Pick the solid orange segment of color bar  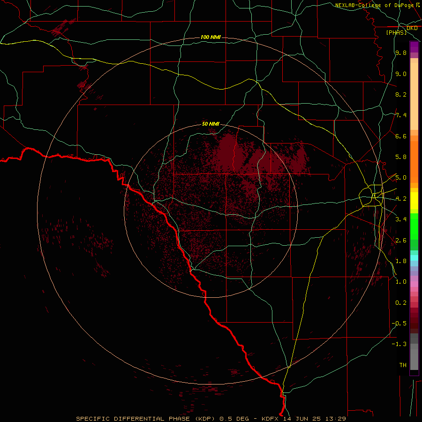click(414, 161)
